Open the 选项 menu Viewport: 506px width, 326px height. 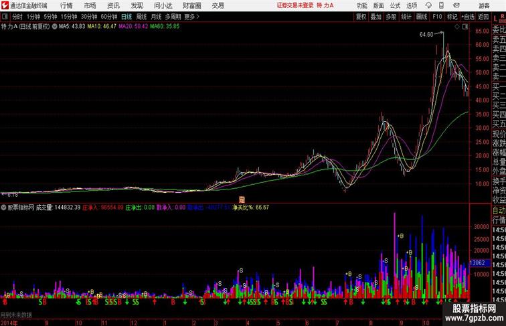(x=412, y=5)
